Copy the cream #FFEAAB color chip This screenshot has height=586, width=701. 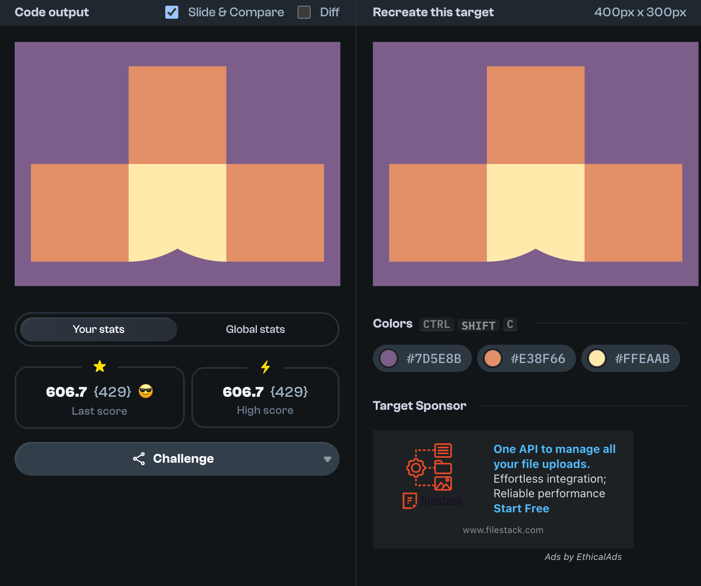pyautogui.click(x=630, y=359)
